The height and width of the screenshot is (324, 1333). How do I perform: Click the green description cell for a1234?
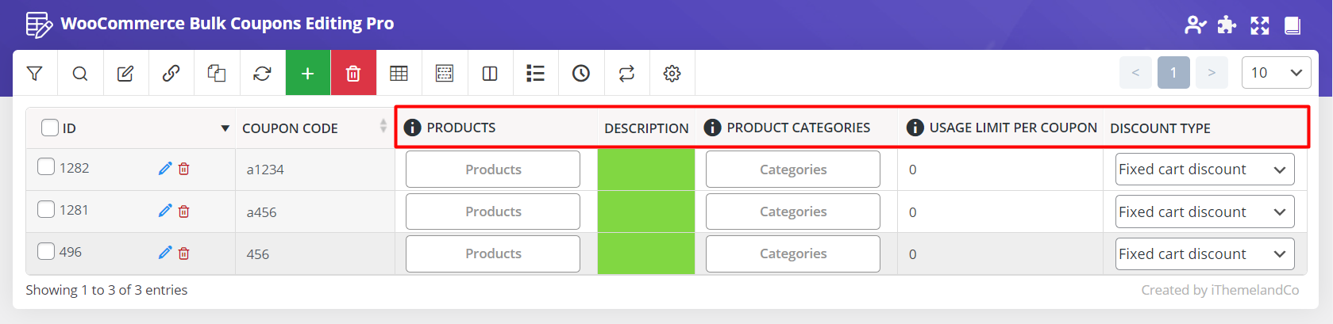coord(645,170)
